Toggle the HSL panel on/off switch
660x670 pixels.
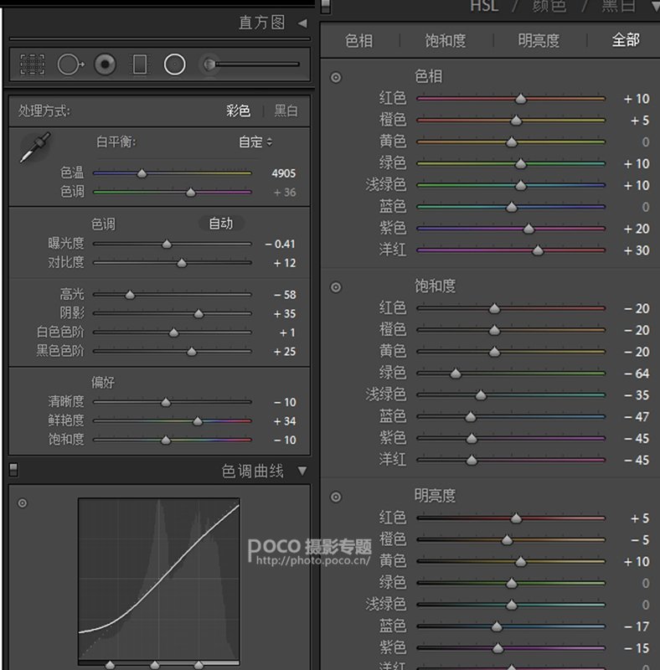pyautogui.click(x=326, y=6)
